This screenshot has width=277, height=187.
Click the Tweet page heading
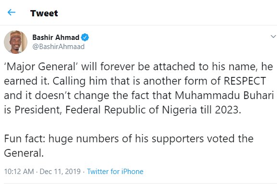[44, 13]
